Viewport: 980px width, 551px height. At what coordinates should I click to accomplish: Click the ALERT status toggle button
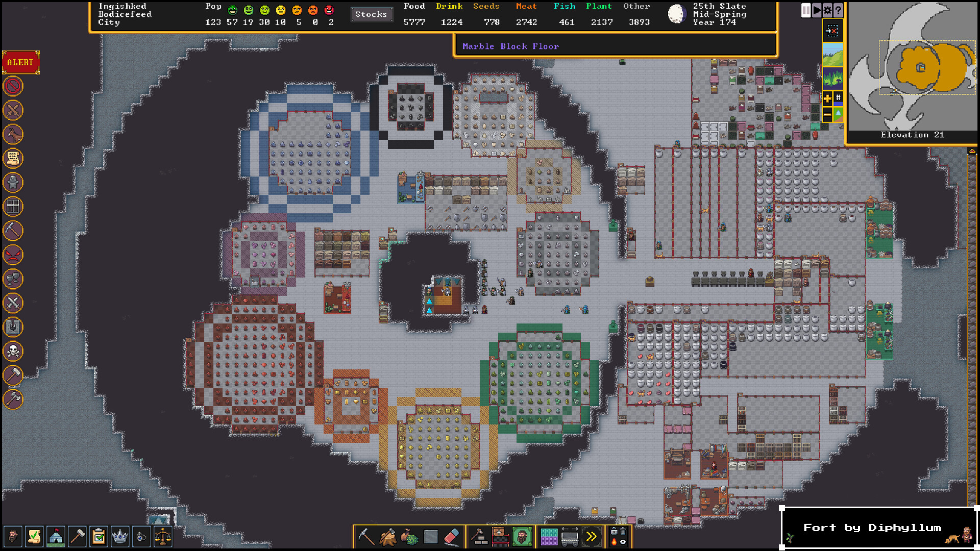19,62
